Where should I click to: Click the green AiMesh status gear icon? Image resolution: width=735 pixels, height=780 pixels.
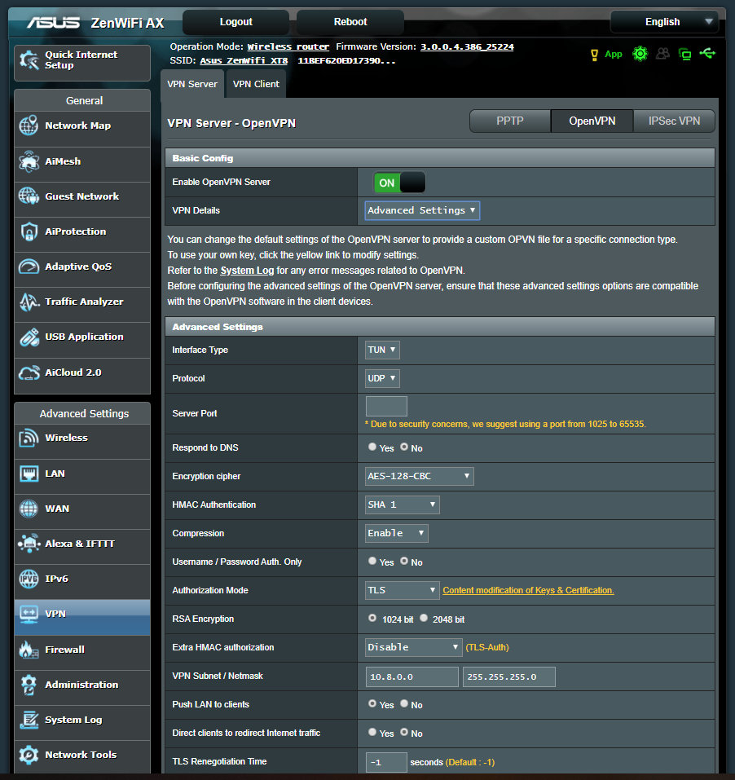click(x=640, y=54)
